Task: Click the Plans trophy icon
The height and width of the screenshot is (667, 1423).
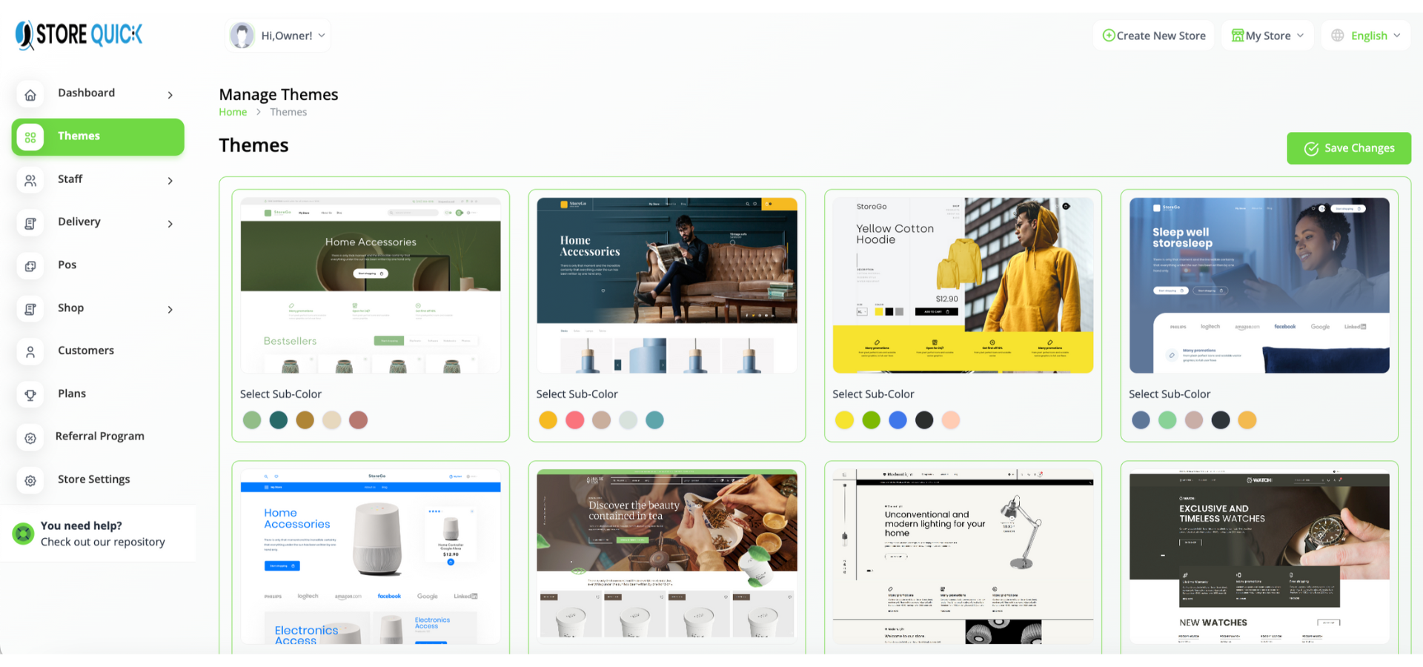Action: [x=30, y=395]
